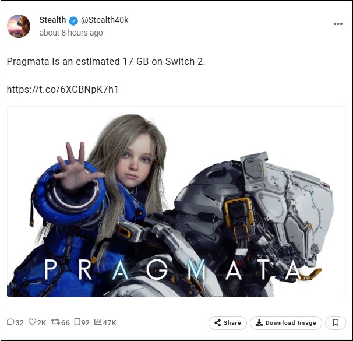This screenshot has width=353, height=341.
Task: Click the Share button
Action: point(228,323)
